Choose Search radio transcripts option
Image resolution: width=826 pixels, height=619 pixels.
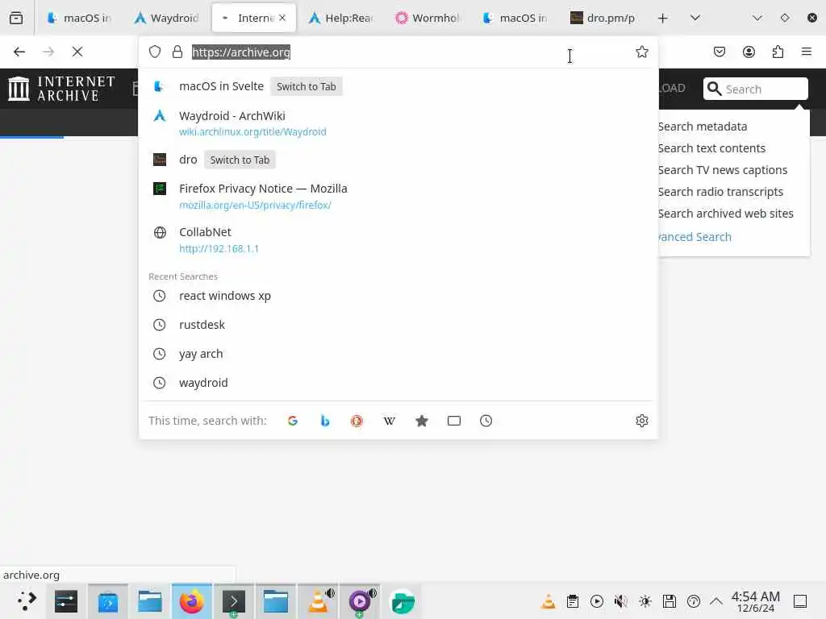tap(720, 192)
